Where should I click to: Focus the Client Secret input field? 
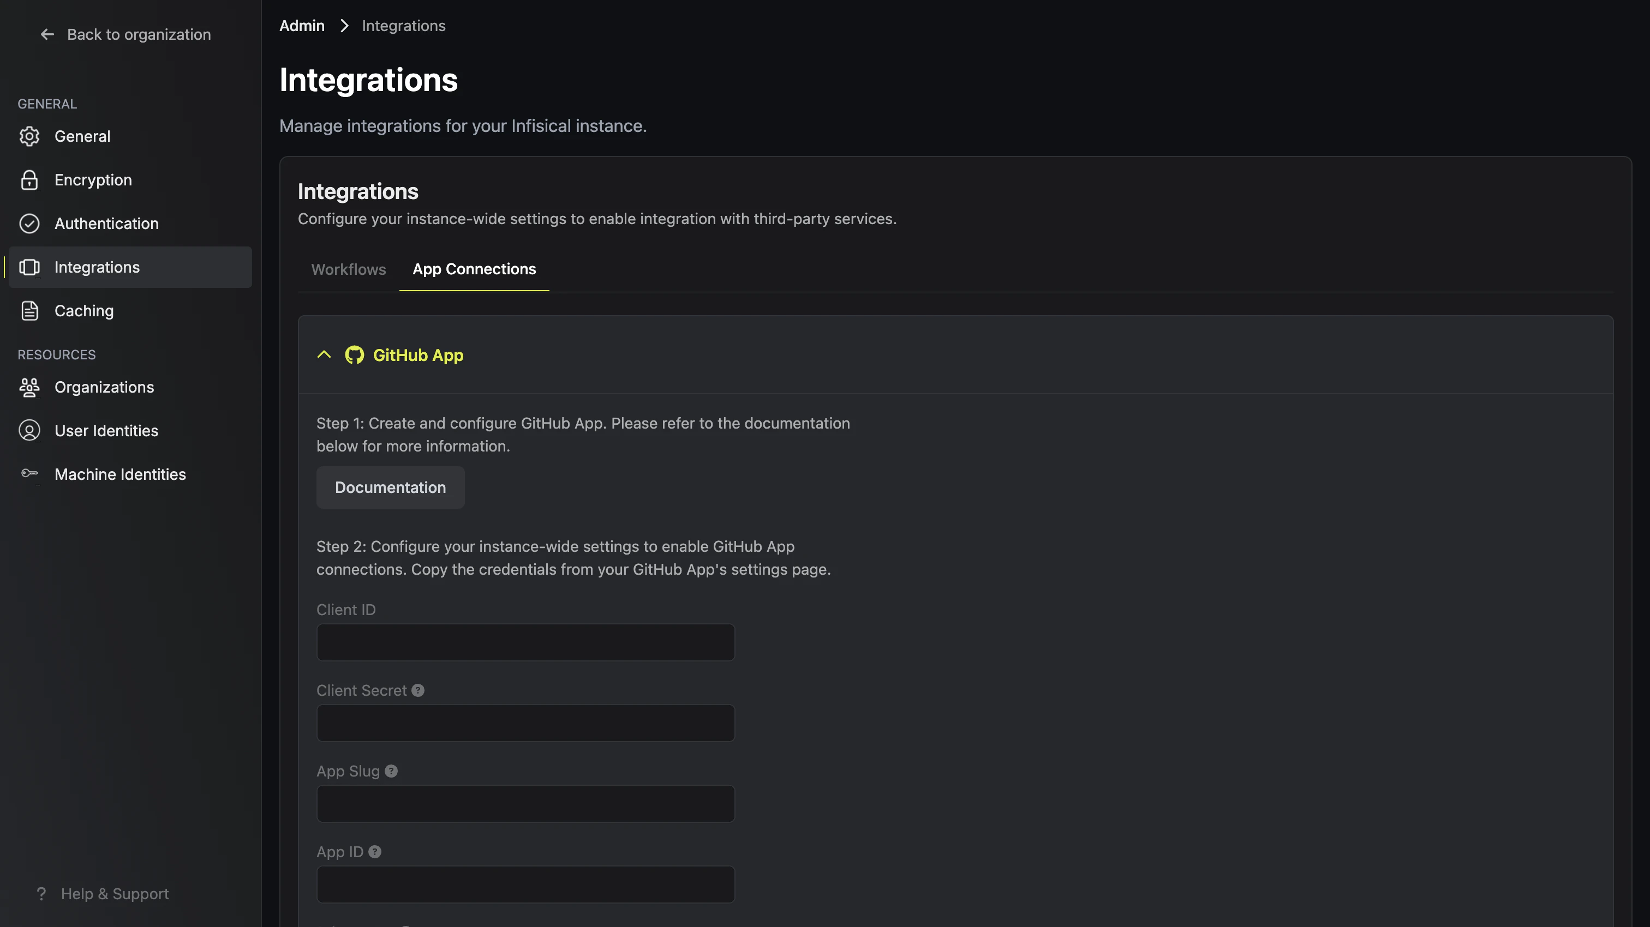tap(525, 723)
